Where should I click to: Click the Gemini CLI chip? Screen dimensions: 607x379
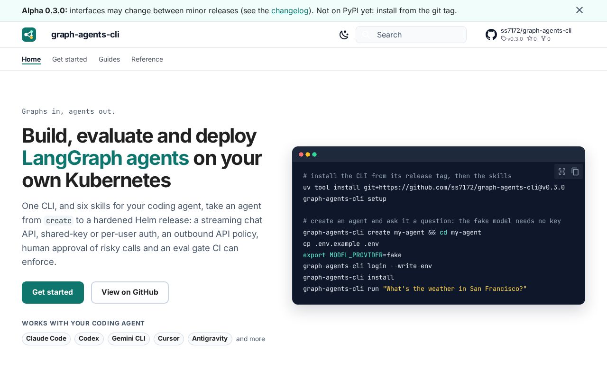tap(129, 339)
